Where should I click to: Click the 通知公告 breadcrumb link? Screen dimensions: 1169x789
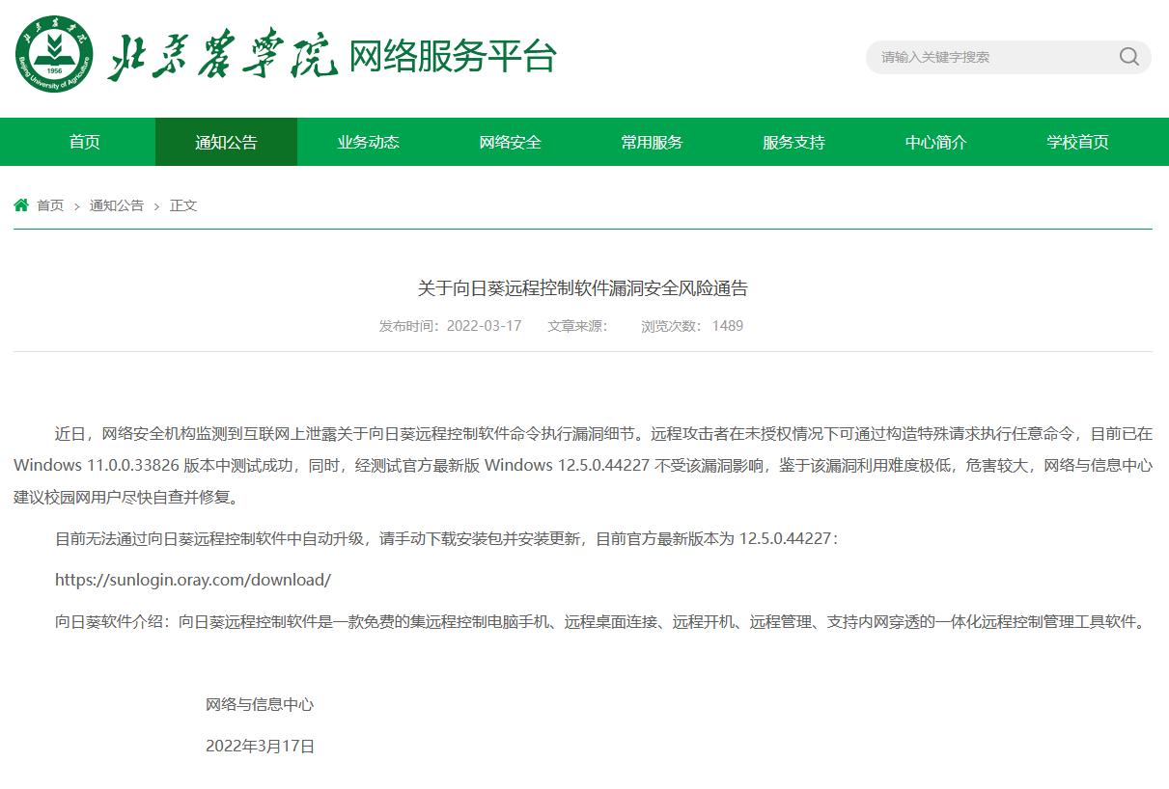[116, 205]
